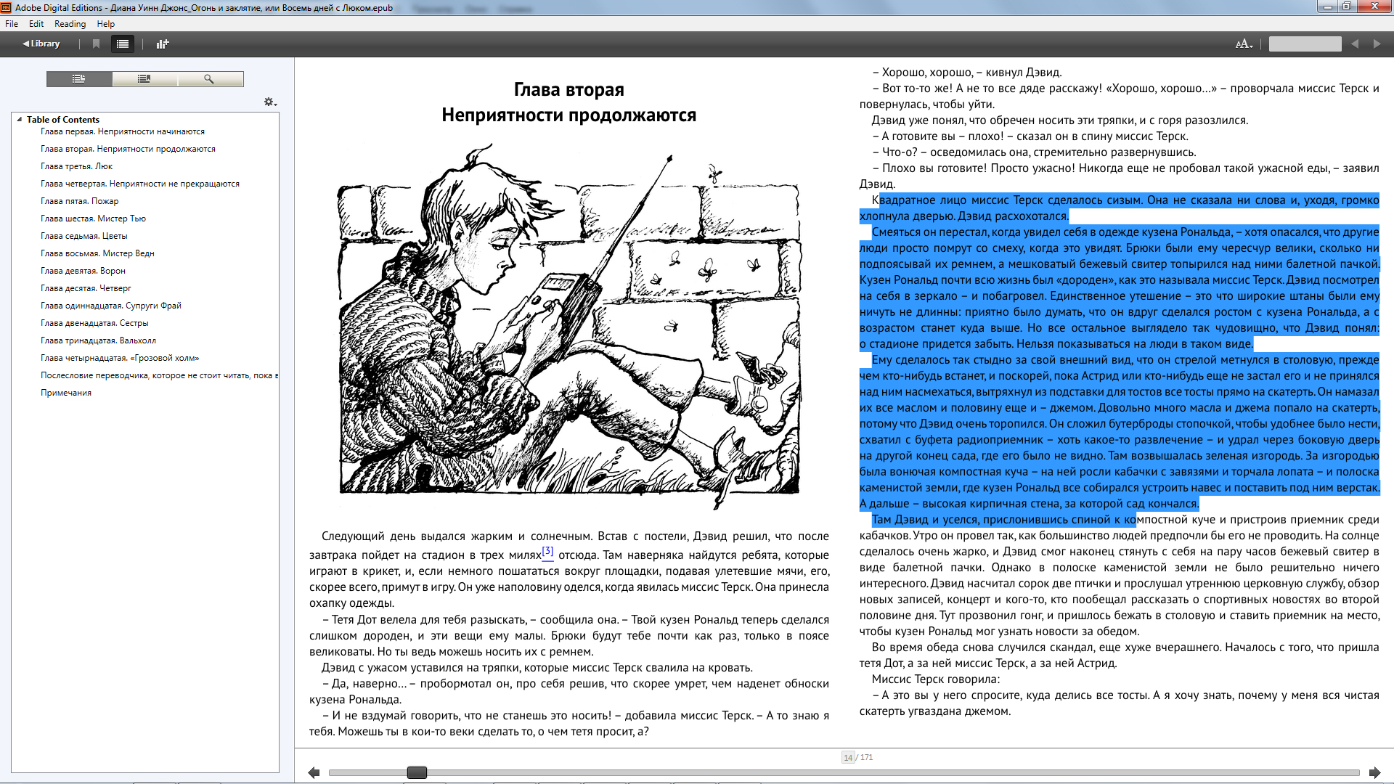Toggle the navigation panel list button
Image resolution: width=1394 pixels, height=784 pixels.
coord(123,44)
